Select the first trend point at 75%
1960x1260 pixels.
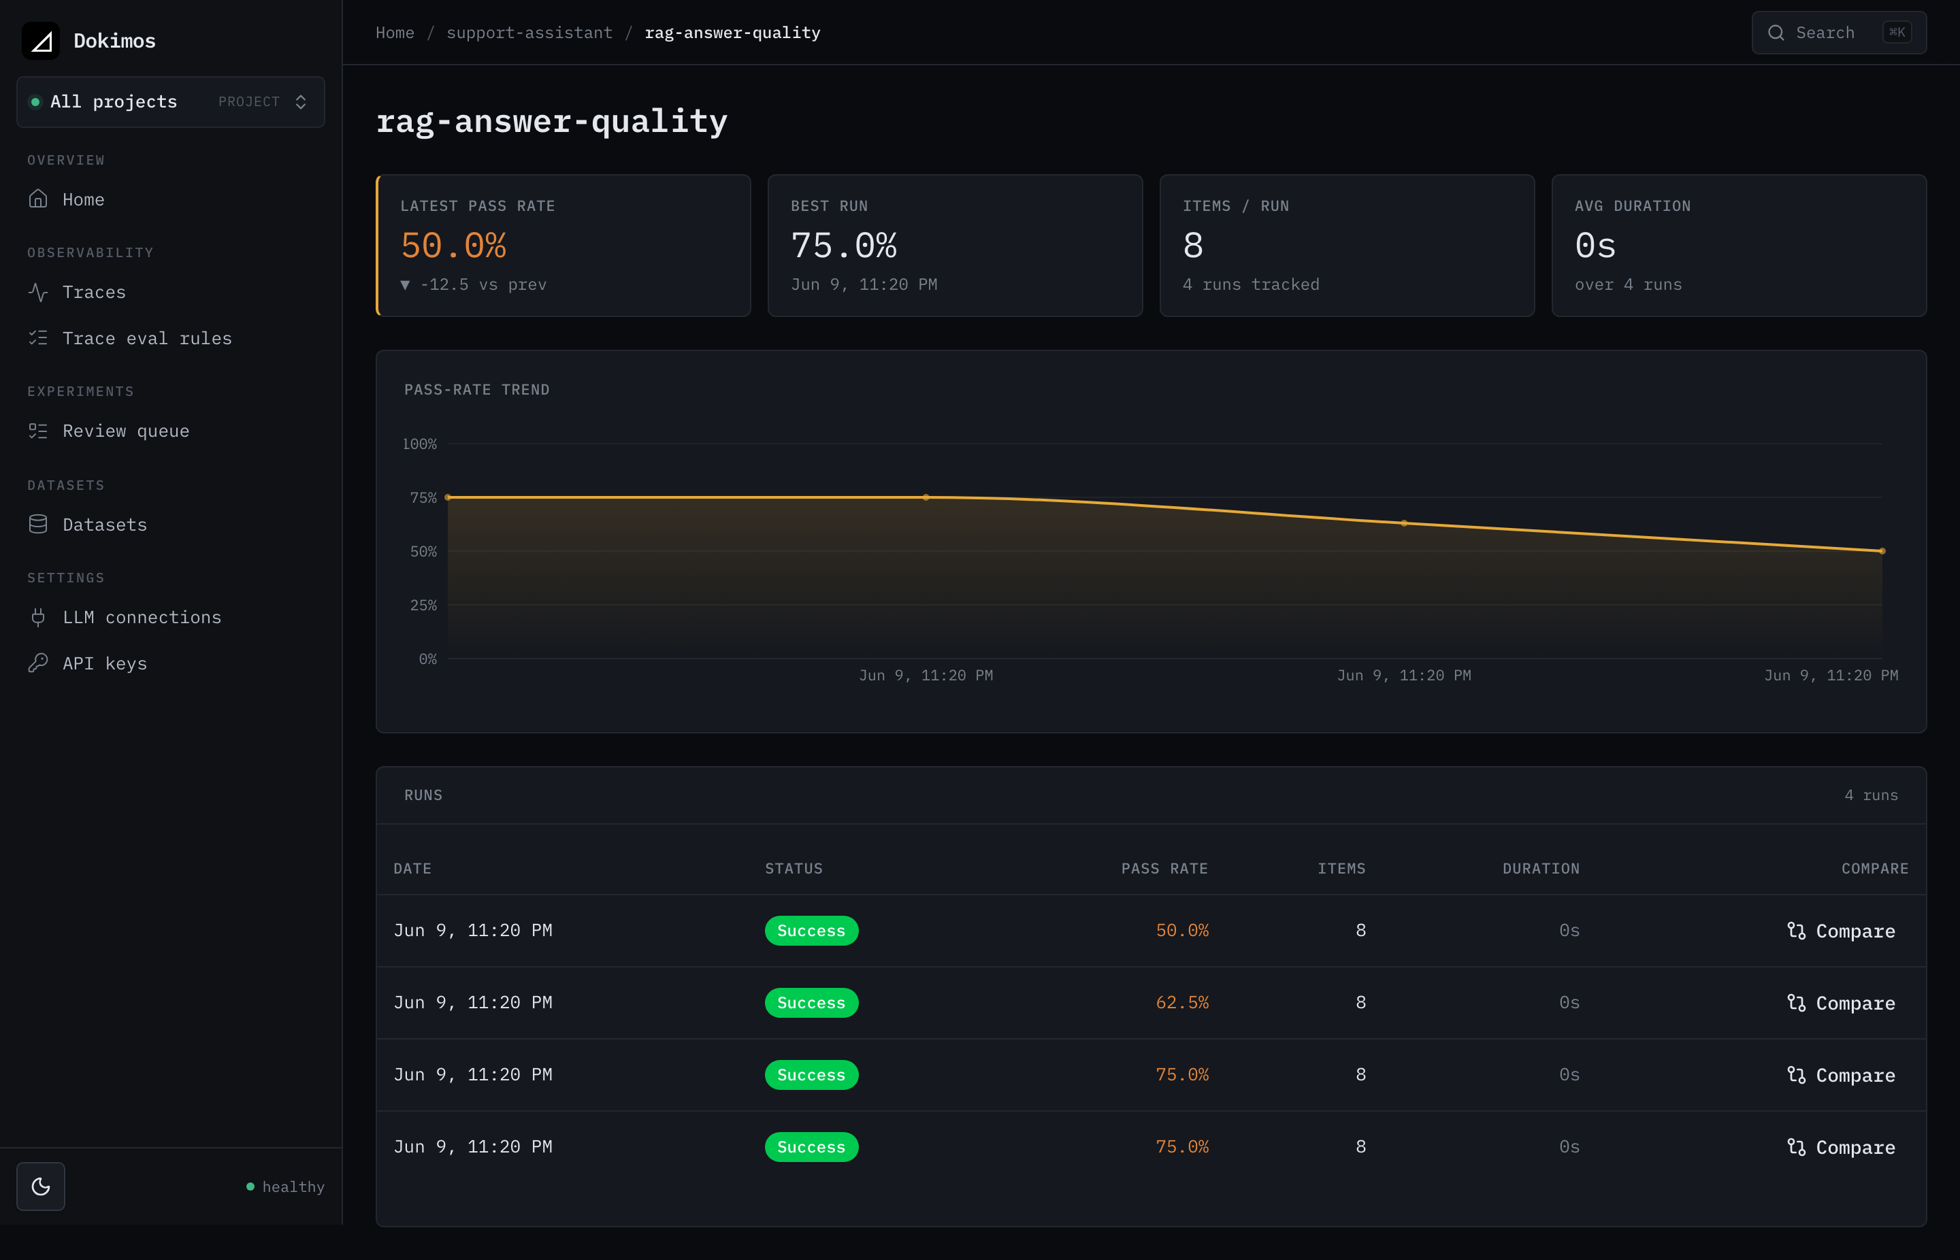pyautogui.click(x=448, y=497)
